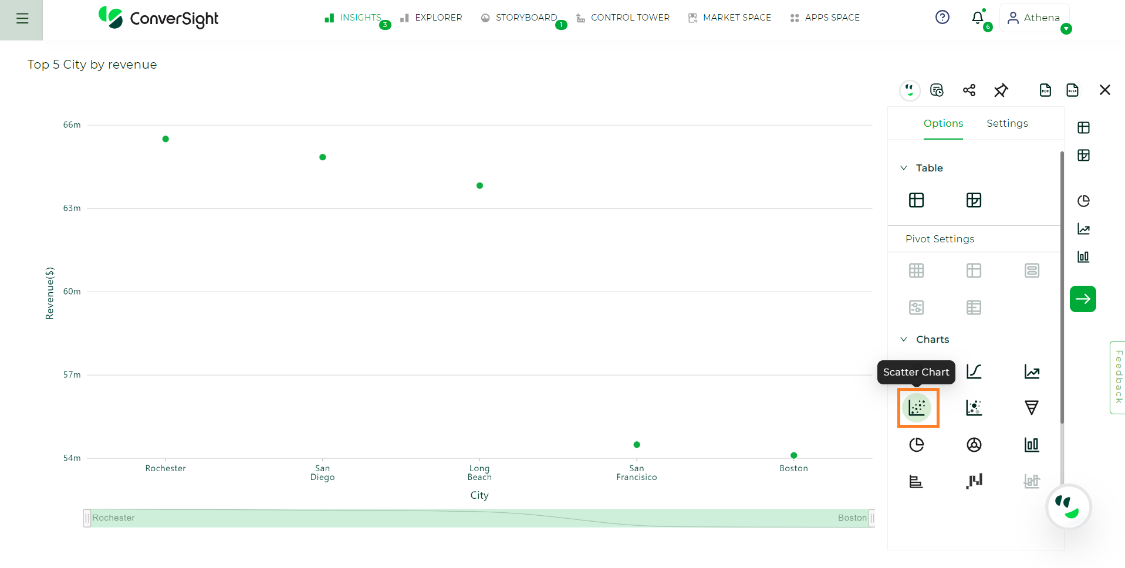Export the chart as PDF
The width and height of the screenshot is (1125, 568).
tap(1045, 90)
